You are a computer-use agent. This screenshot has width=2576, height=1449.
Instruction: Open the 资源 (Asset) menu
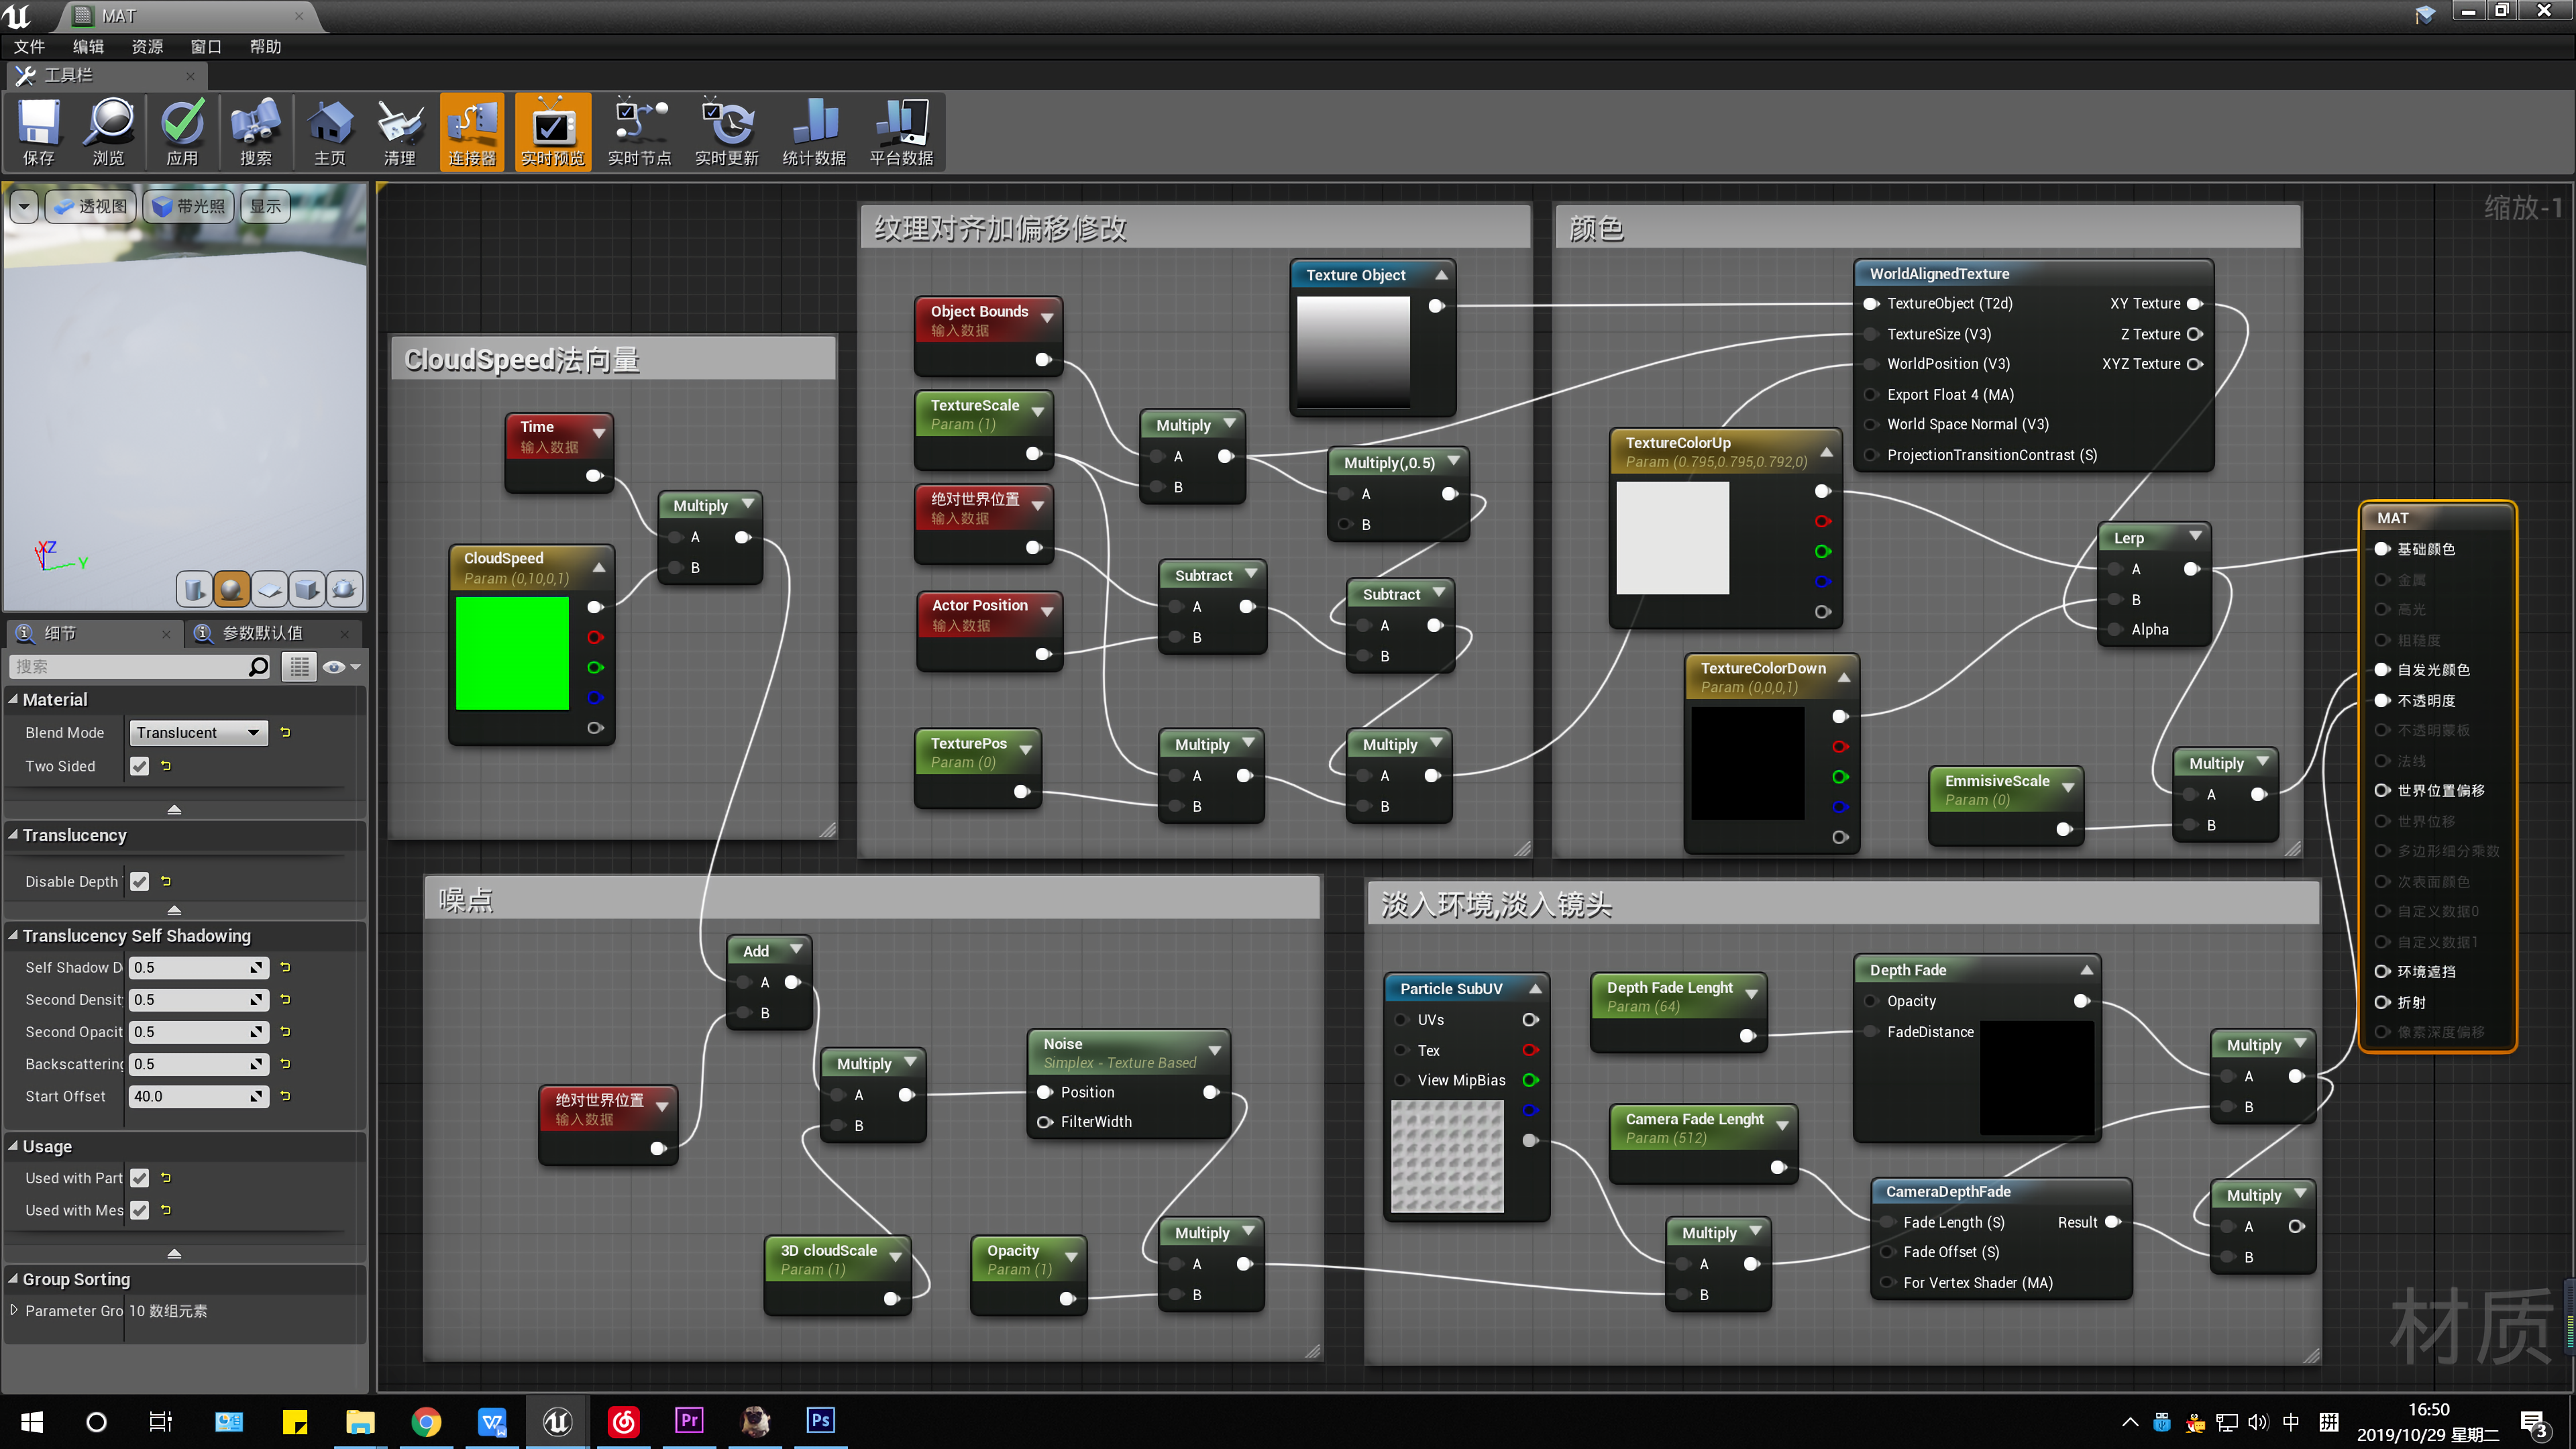pos(147,46)
